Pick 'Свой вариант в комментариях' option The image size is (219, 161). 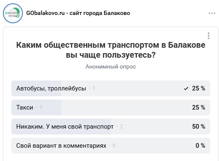click(111, 146)
